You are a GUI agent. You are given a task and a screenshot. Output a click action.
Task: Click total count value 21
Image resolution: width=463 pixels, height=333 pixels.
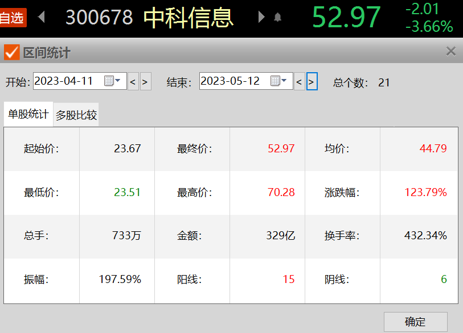coord(384,82)
